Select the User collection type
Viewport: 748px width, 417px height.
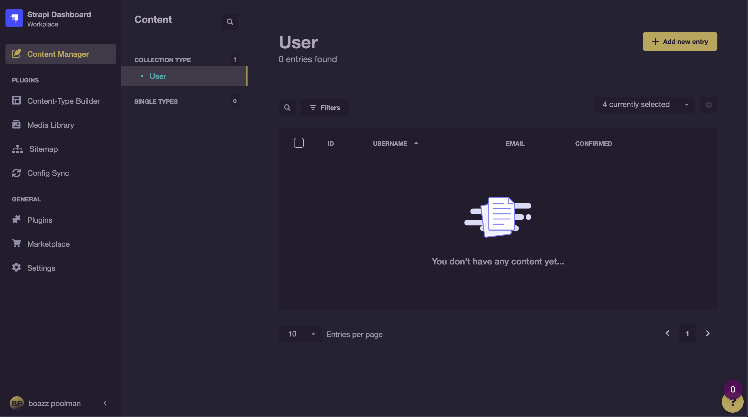coord(158,76)
